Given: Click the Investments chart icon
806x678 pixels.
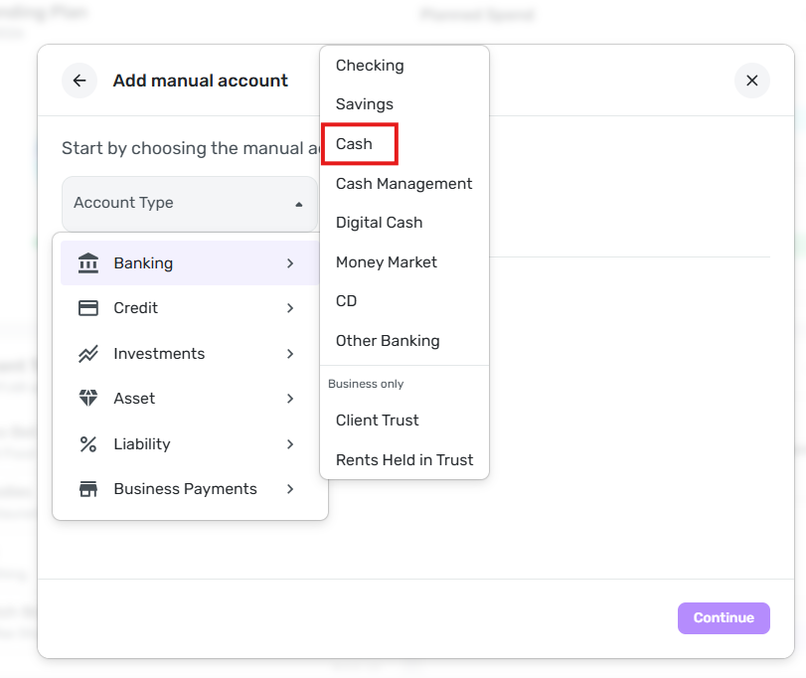Looking at the screenshot, I should click(x=88, y=354).
